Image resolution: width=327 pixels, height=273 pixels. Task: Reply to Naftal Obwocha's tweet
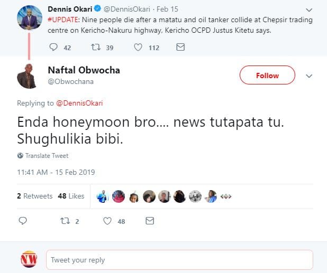tap(22, 221)
